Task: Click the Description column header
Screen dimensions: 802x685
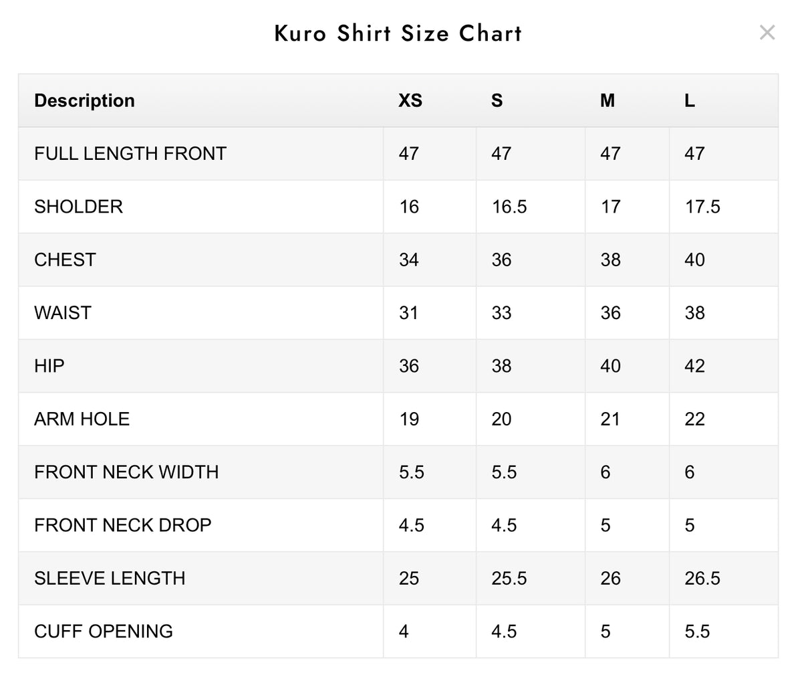Action: click(84, 100)
